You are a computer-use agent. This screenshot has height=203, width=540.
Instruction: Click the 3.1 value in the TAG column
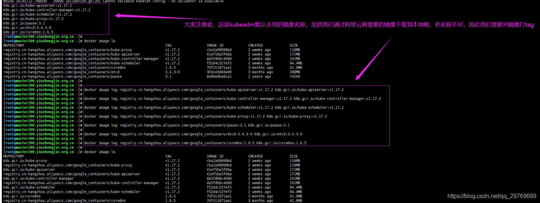(168, 76)
